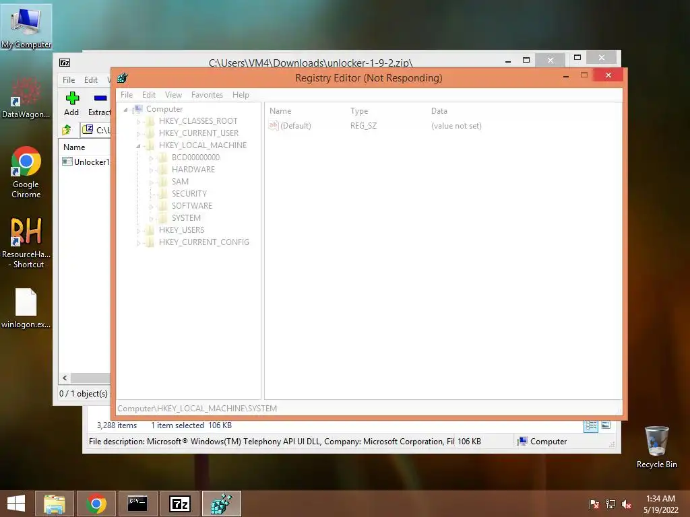Screen dimensions: 690x517
Task: Open the Favorites menu
Action: point(207,95)
